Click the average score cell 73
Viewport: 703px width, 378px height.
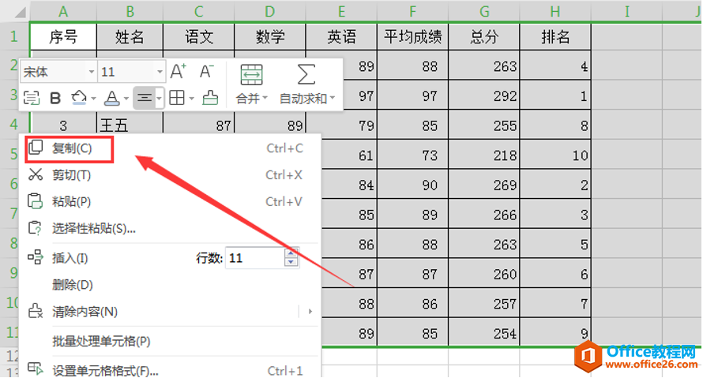pos(413,155)
